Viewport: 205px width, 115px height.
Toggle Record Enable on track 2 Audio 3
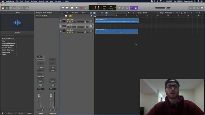73,27
